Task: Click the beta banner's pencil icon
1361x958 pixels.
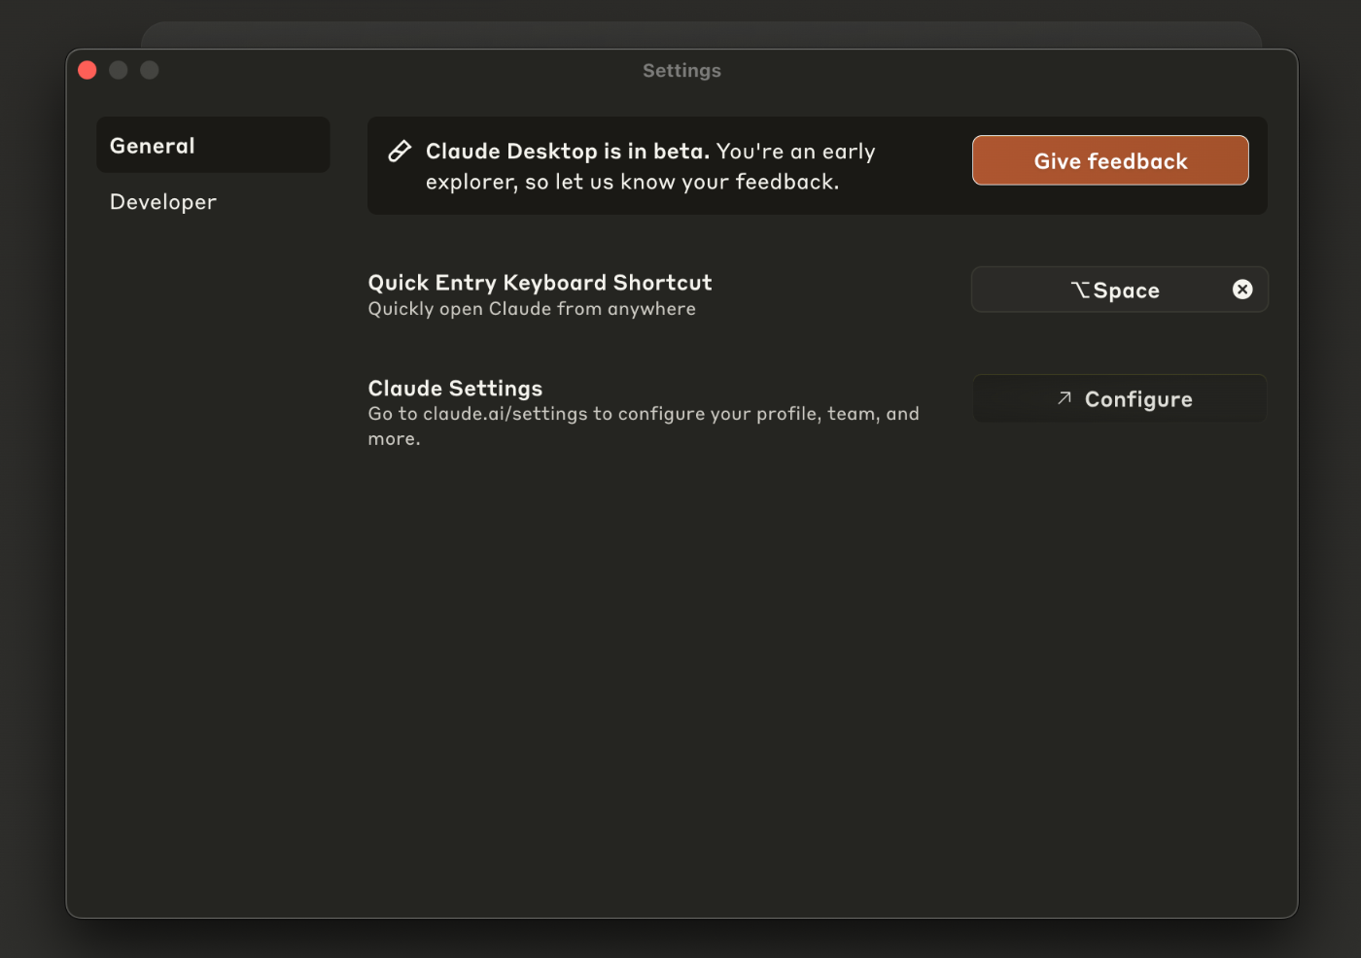Action: click(400, 151)
